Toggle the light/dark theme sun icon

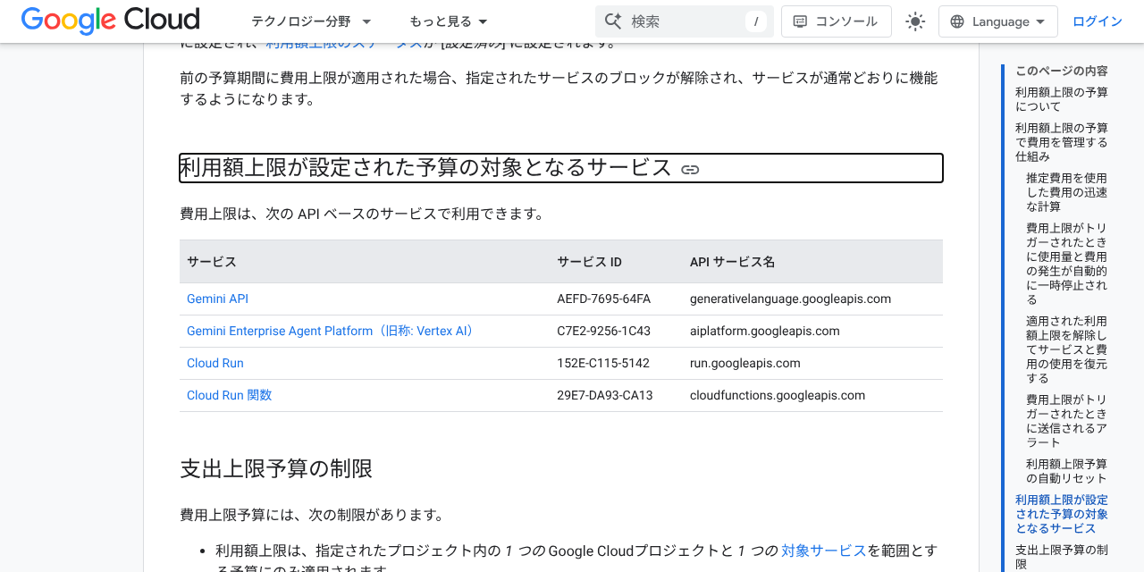pyautogui.click(x=915, y=21)
